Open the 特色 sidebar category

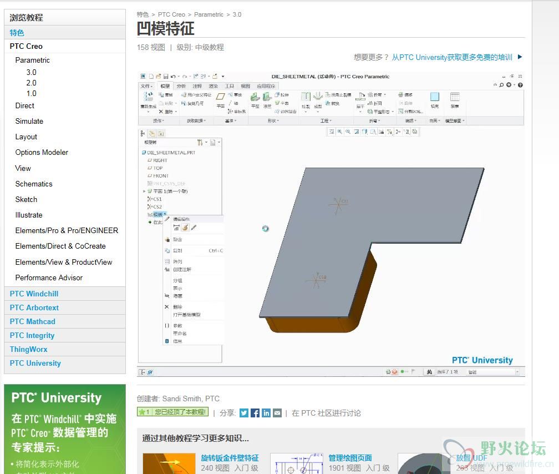pyautogui.click(x=17, y=33)
